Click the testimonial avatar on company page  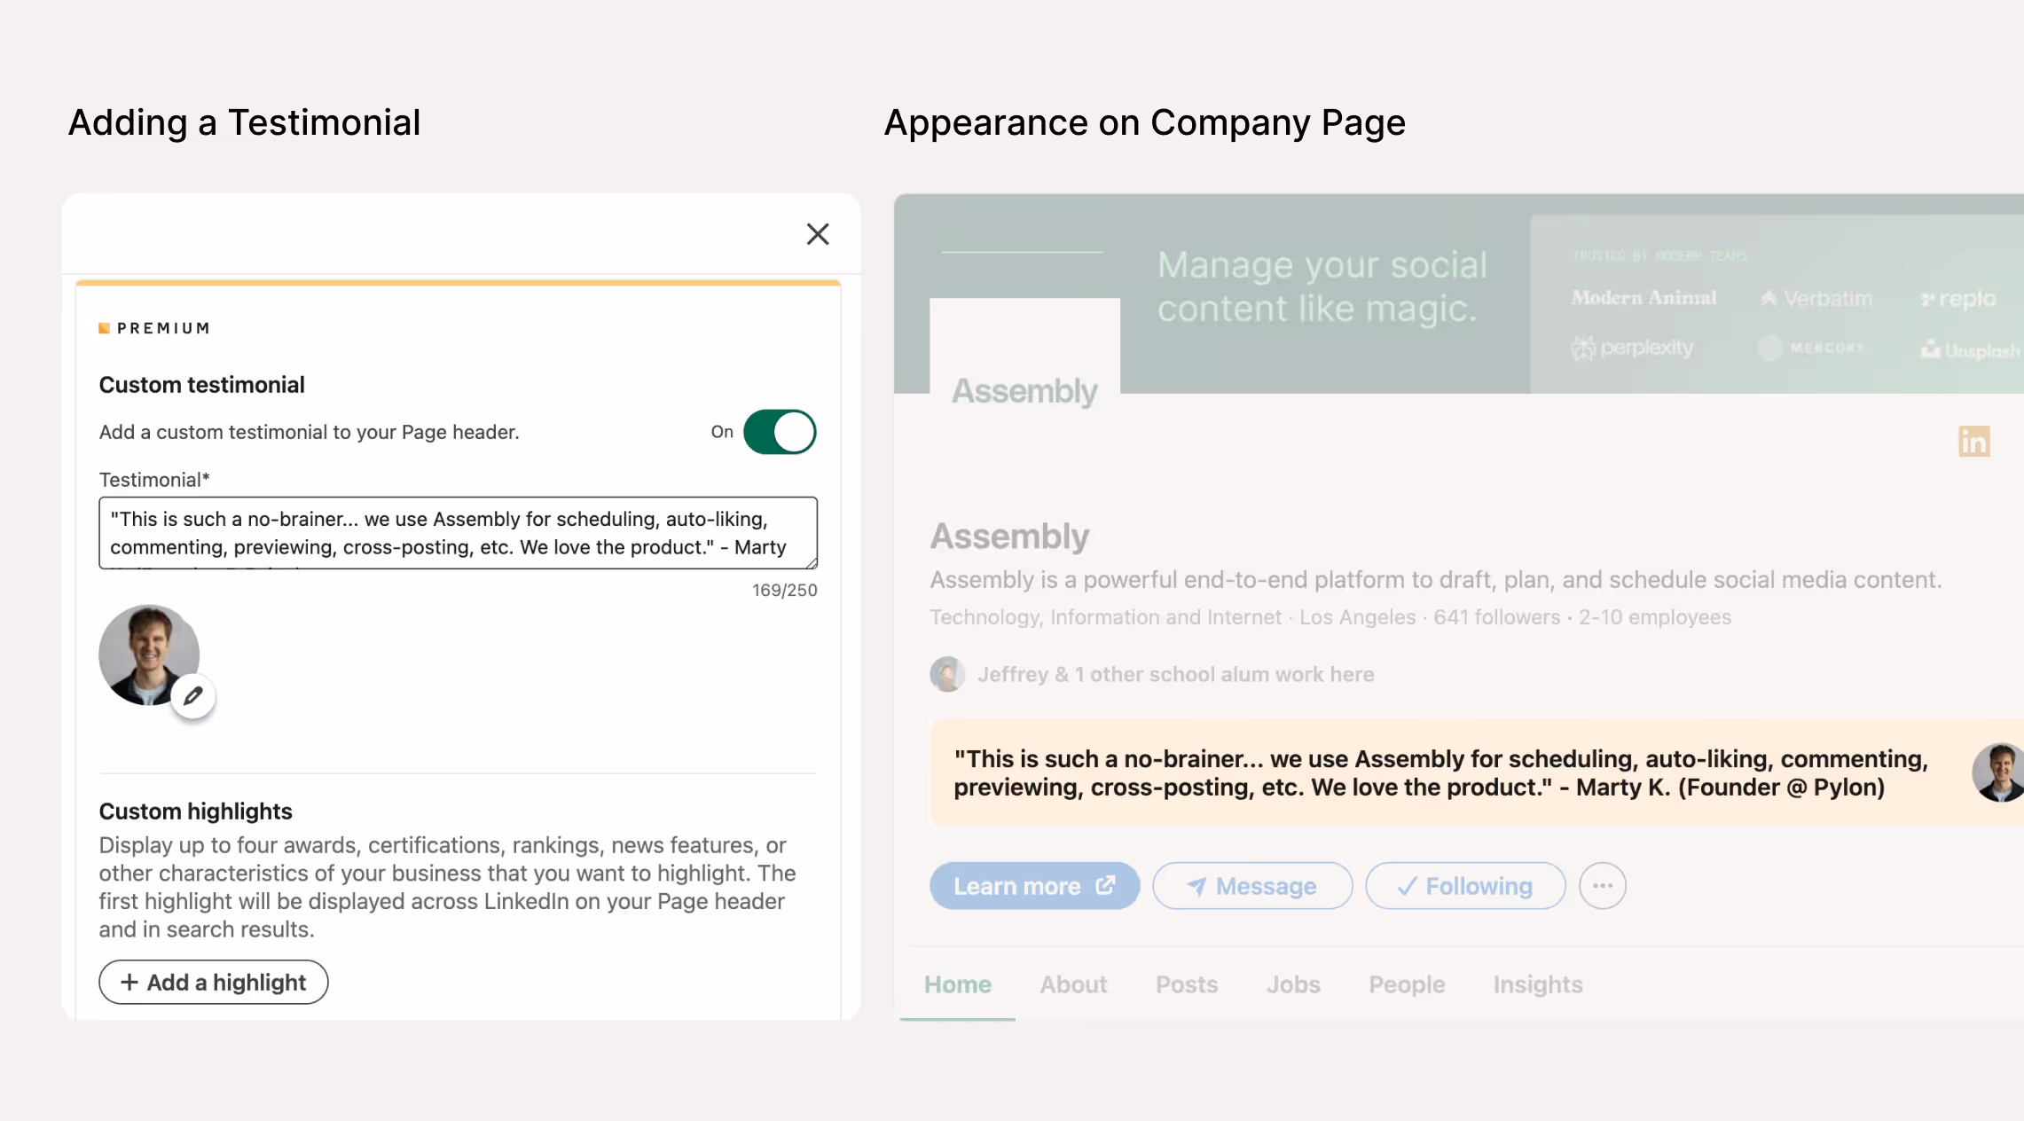[1998, 772]
